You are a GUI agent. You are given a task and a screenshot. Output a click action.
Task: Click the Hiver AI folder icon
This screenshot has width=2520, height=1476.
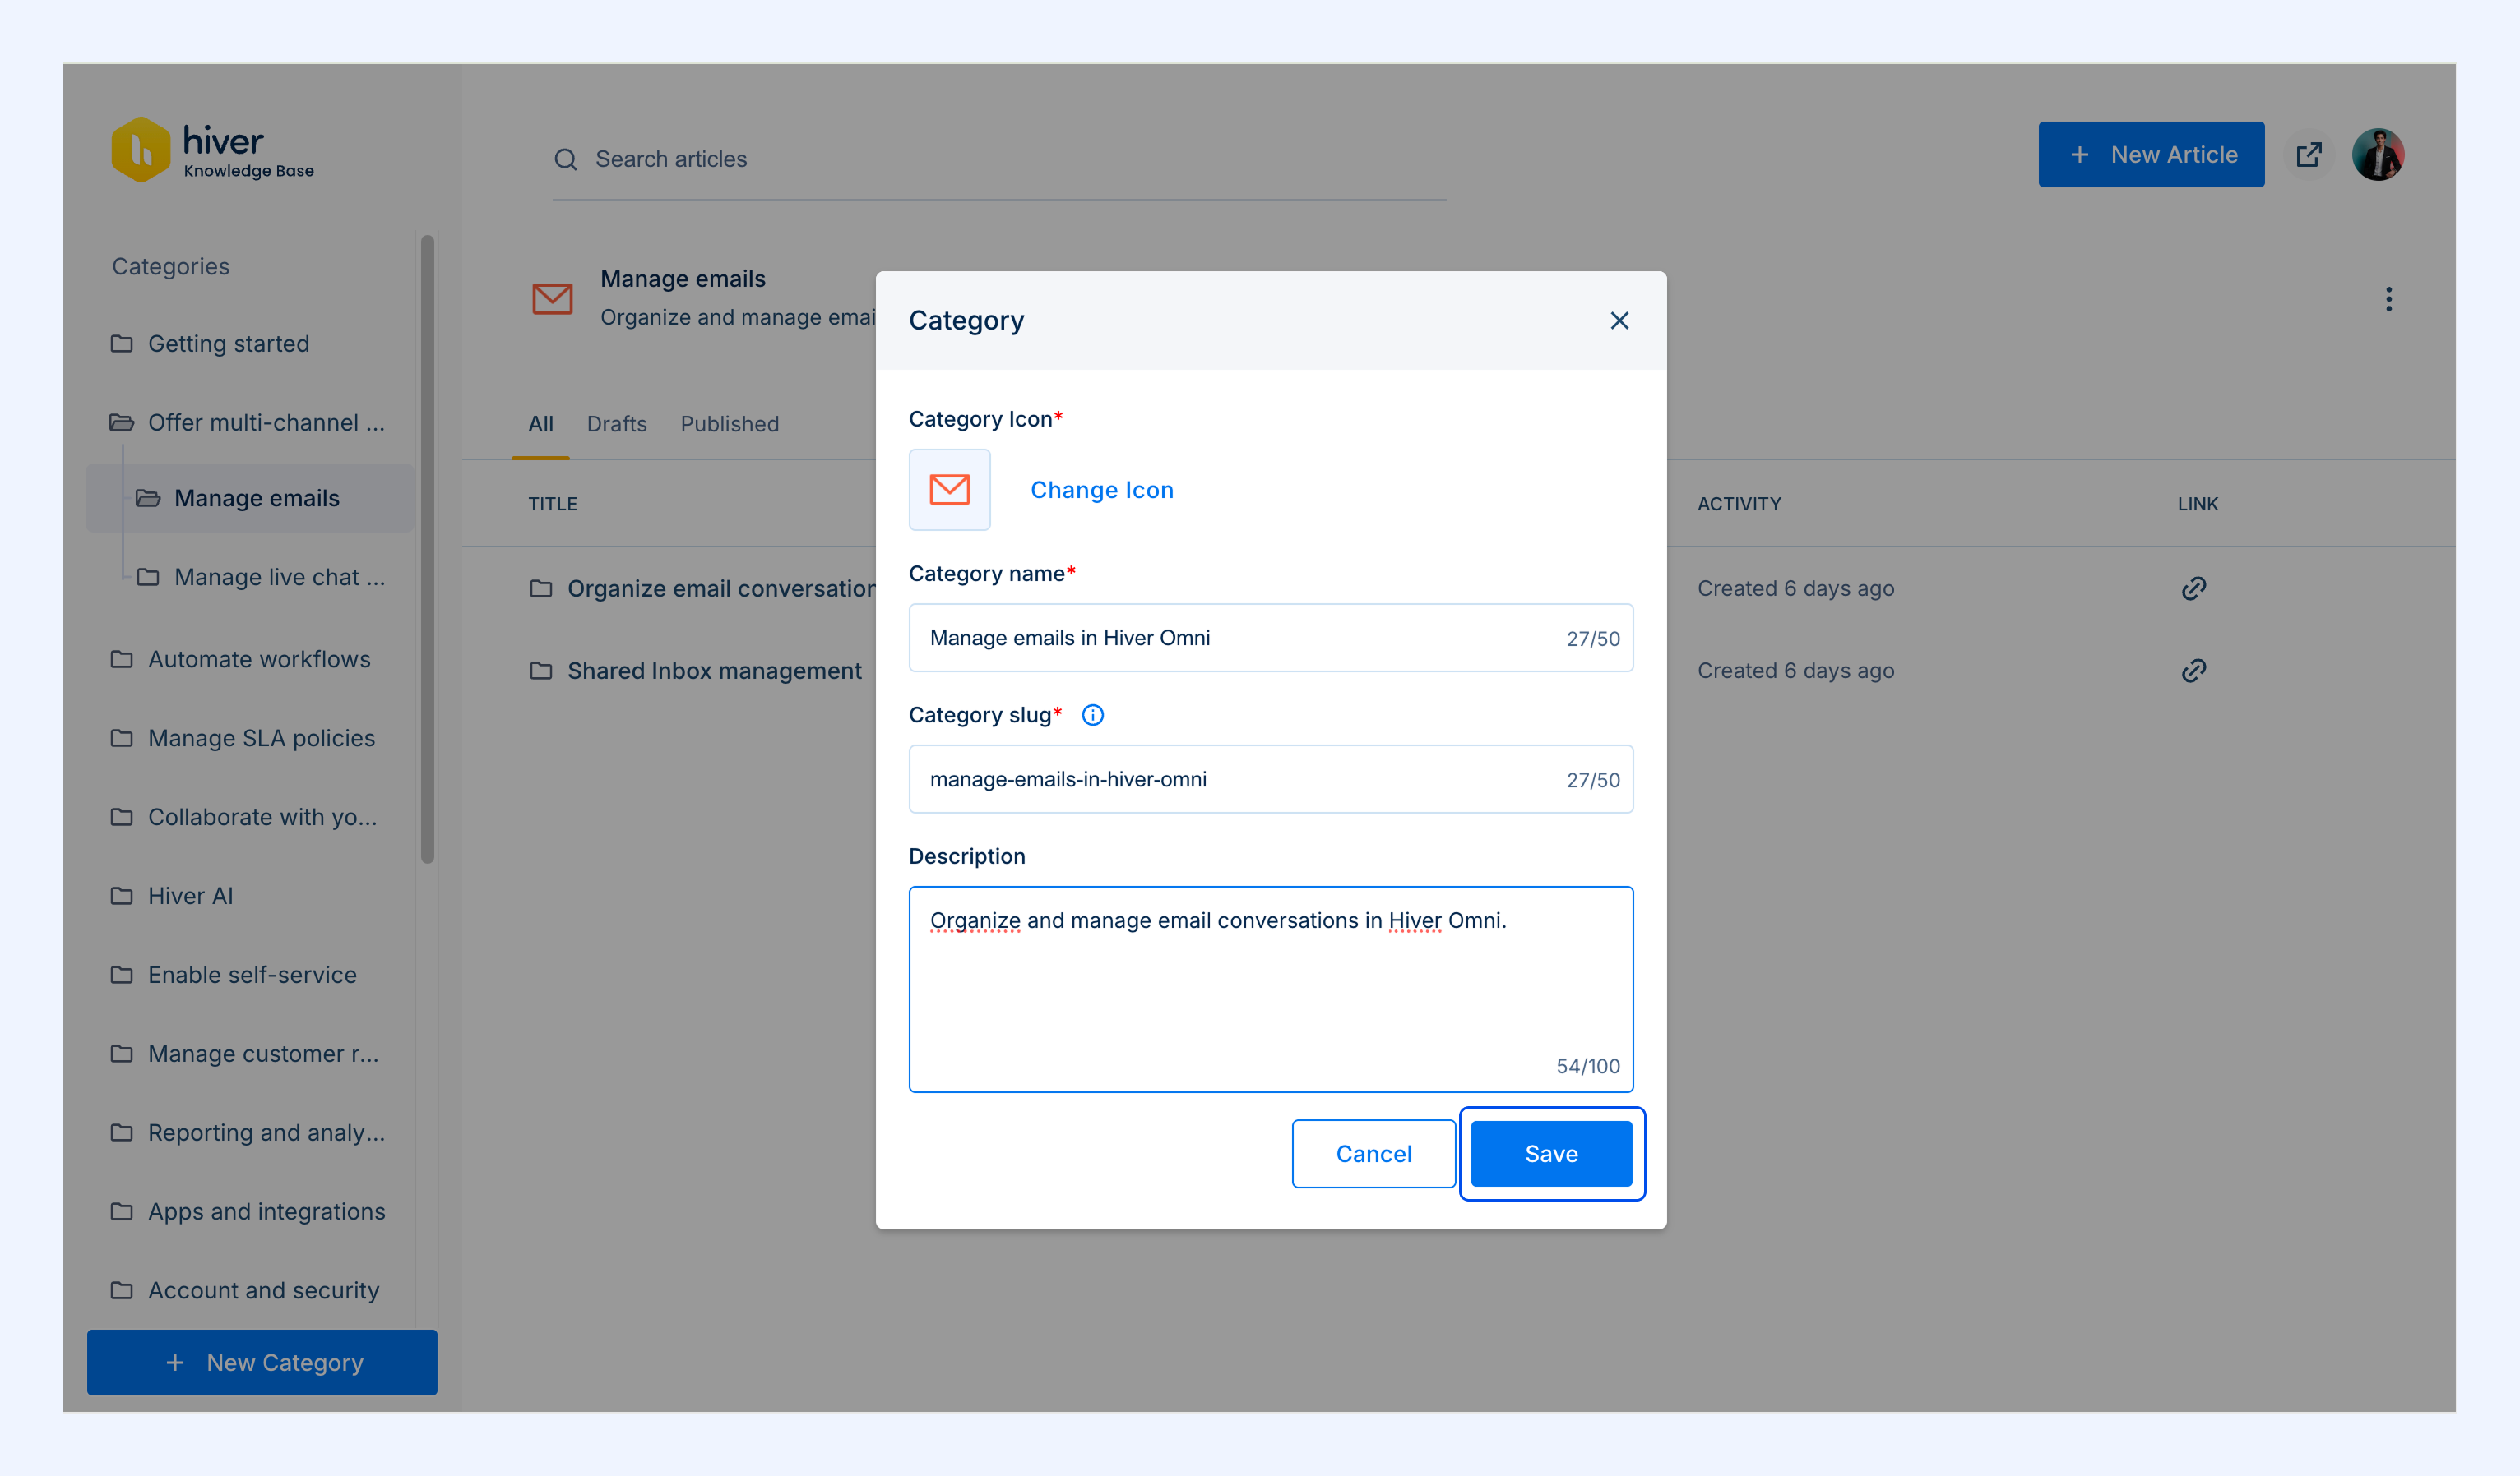click(x=121, y=897)
